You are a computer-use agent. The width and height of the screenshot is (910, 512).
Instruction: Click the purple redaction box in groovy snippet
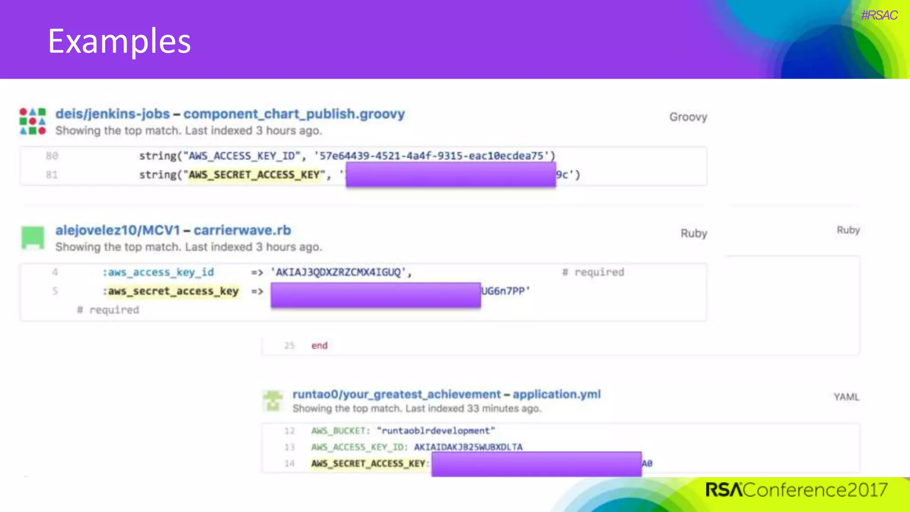(451, 174)
